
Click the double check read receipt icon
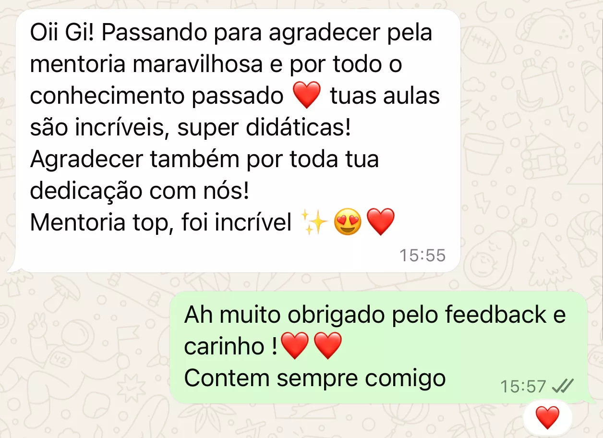click(563, 386)
